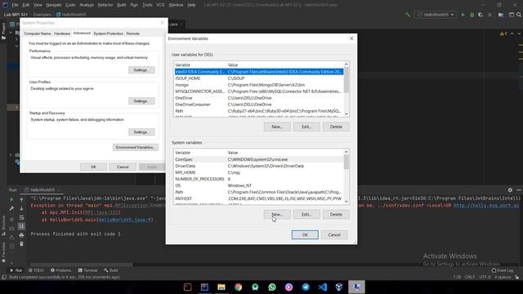Click Edit button under User variables

(x=306, y=127)
